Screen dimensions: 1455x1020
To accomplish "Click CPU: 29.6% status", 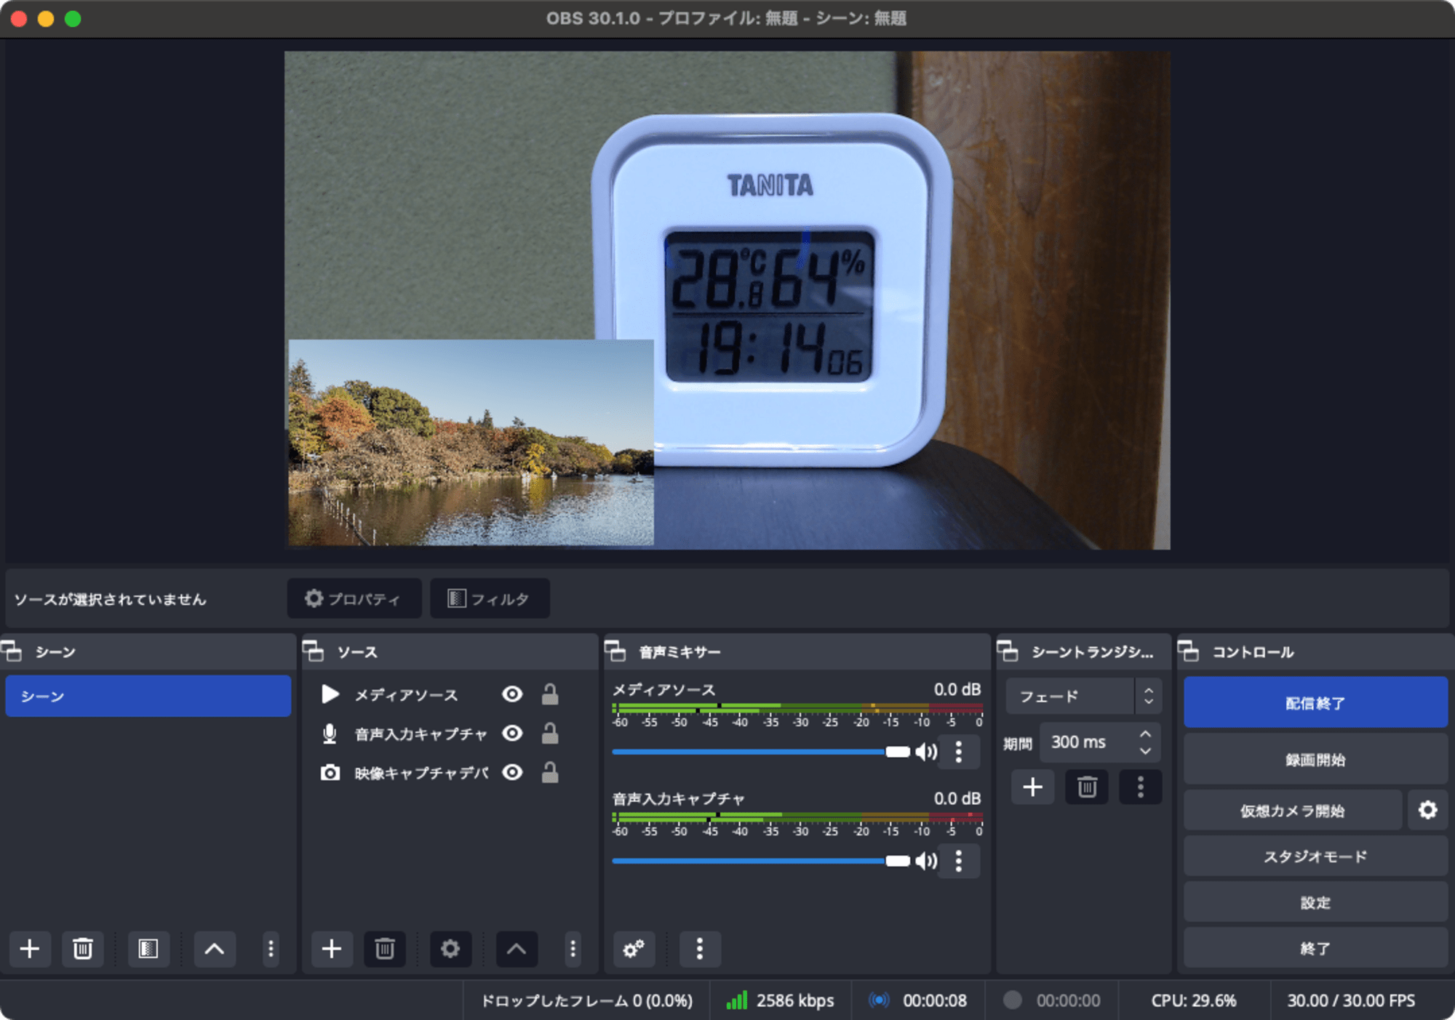I will (1194, 1001).
